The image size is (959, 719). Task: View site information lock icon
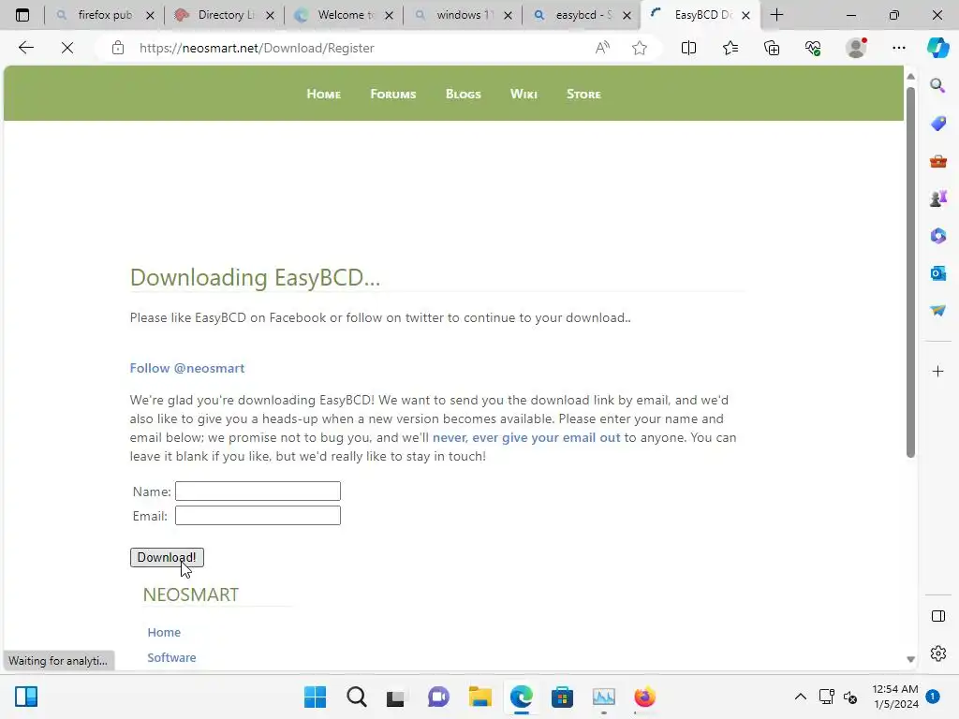[117, 48]
